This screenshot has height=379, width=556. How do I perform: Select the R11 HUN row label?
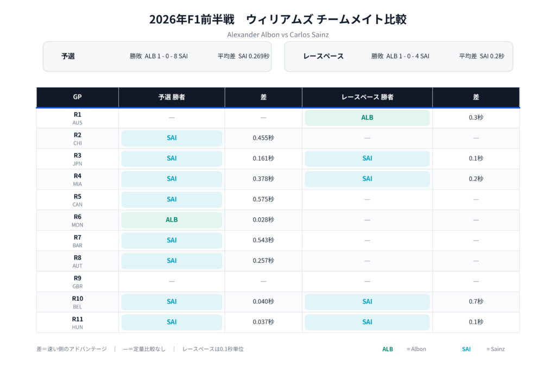pos(77,323)
